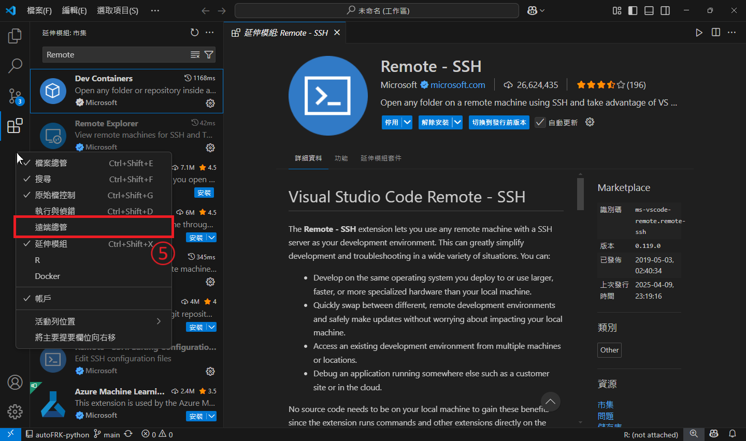Open install dropdown arrow for Azure Machine Learning
The width and height of the screenshot is (746, 441).
tap(211, 416)
